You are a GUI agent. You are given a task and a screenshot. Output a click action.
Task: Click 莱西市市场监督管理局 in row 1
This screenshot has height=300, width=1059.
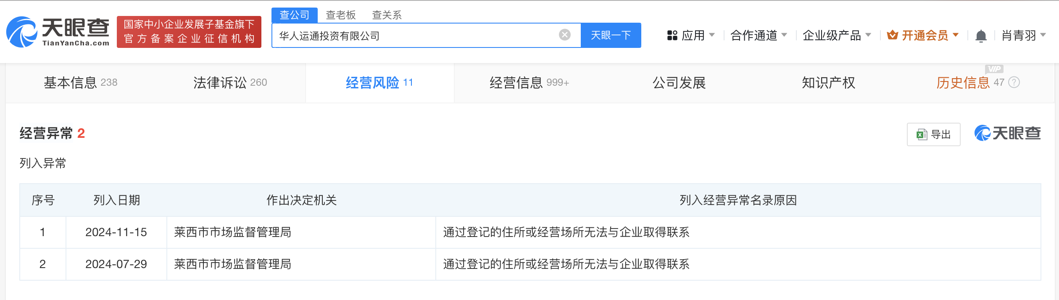pyautogui.click(x=232, y=232)
